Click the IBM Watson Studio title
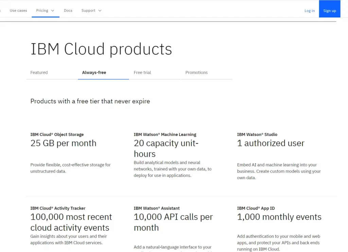Viewport: 348px width, 252px height. click(x=257, y=135)
